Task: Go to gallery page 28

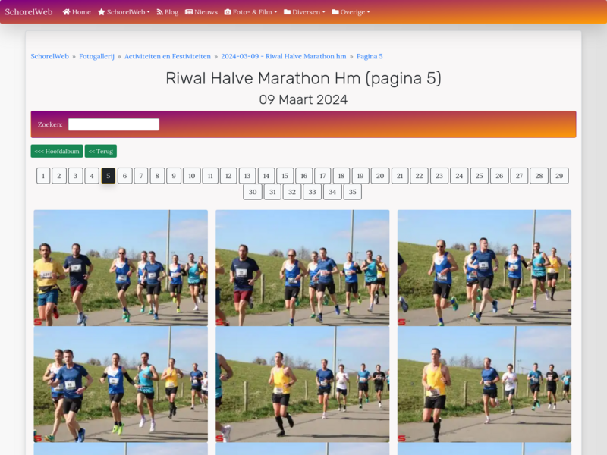Action: tap(539, 176)
